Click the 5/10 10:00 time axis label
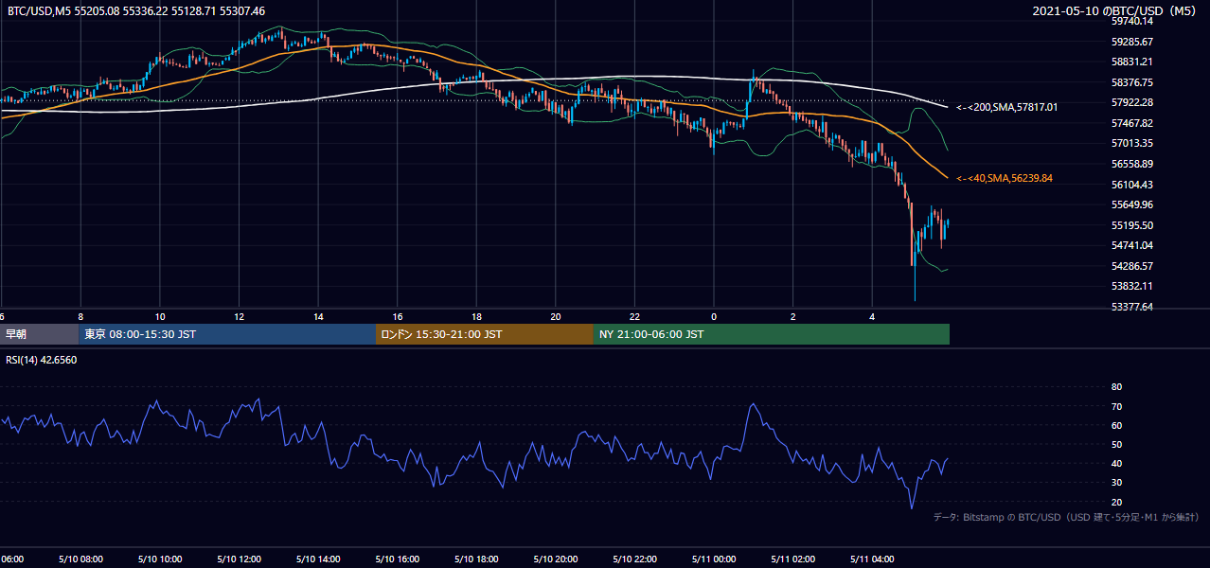 click(x=158, y=559)
